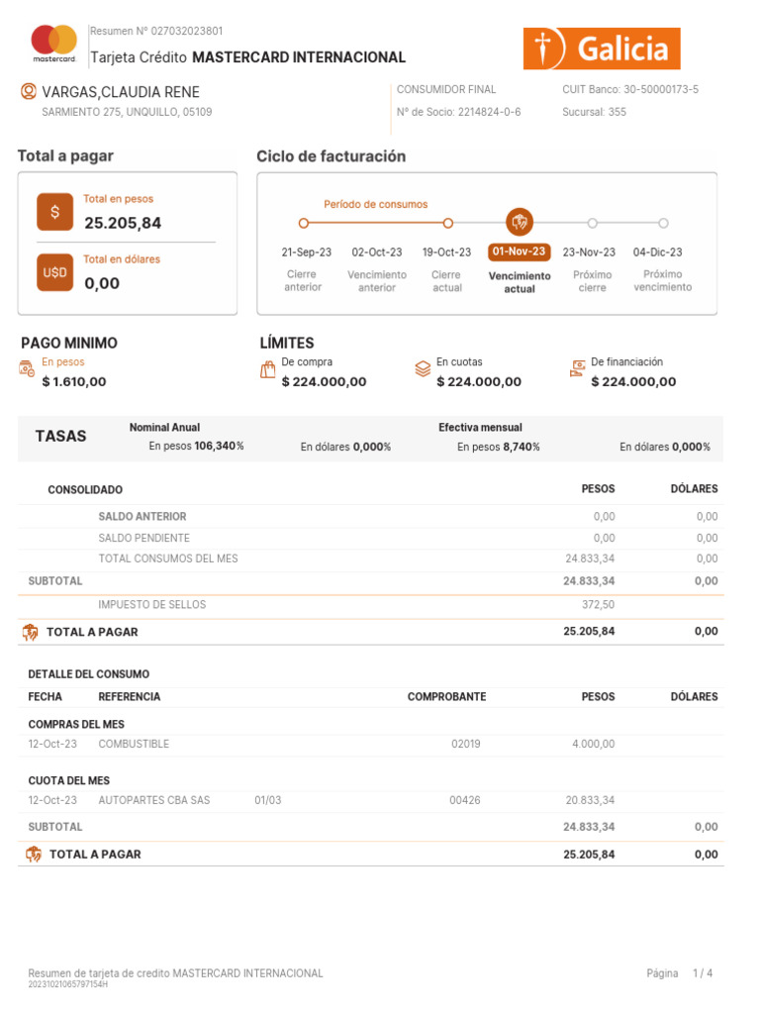Viewport: 760px width, 1014px height.
Task: Click CONSUMIDOR FINAL label
Action: point(446,89)
